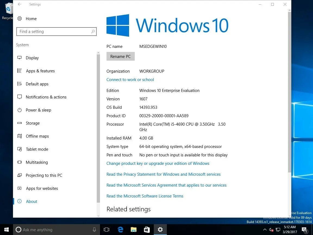This screenshot has height=235, width=313.
Task: Click the network tray icon
Action: pos(278,230)
